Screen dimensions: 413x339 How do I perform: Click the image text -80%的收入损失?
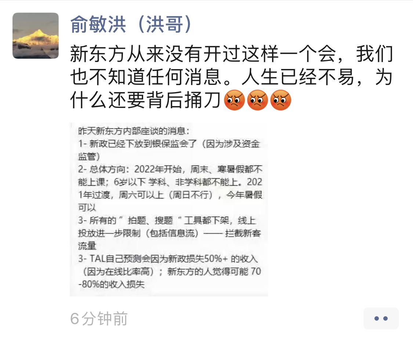pos(111,284)
